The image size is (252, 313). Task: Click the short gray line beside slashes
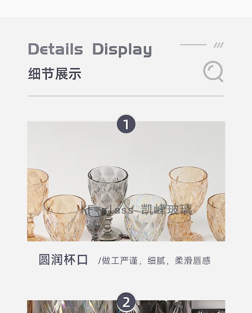click(193, 45)
